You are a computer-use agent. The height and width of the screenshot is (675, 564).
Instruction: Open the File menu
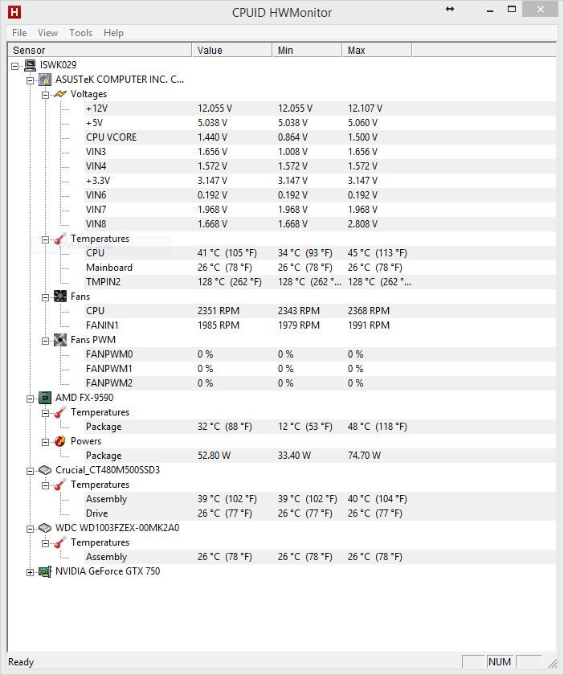19,33
